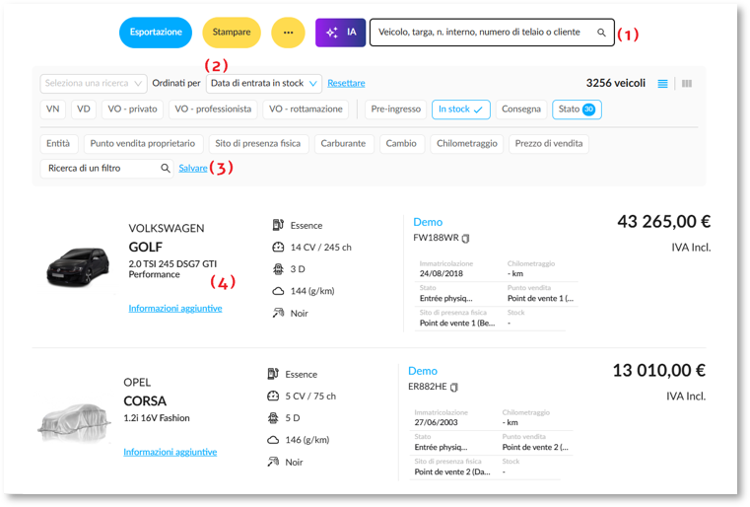Toggle the Pre-ingresso filter chip
This screenshot has height=507, width=750.
click(x=395, y=109)
